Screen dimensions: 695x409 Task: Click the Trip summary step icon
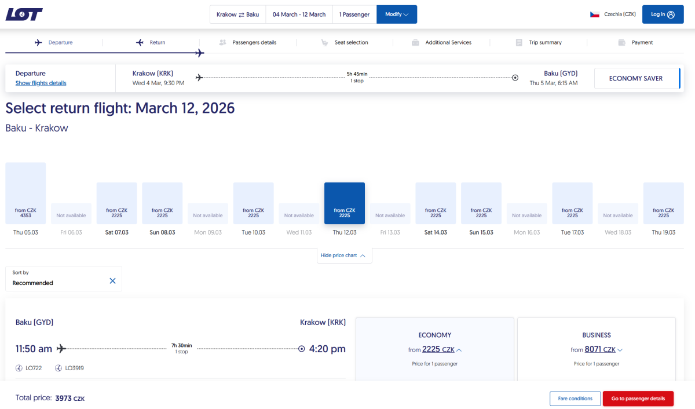(x=519, y=42)
